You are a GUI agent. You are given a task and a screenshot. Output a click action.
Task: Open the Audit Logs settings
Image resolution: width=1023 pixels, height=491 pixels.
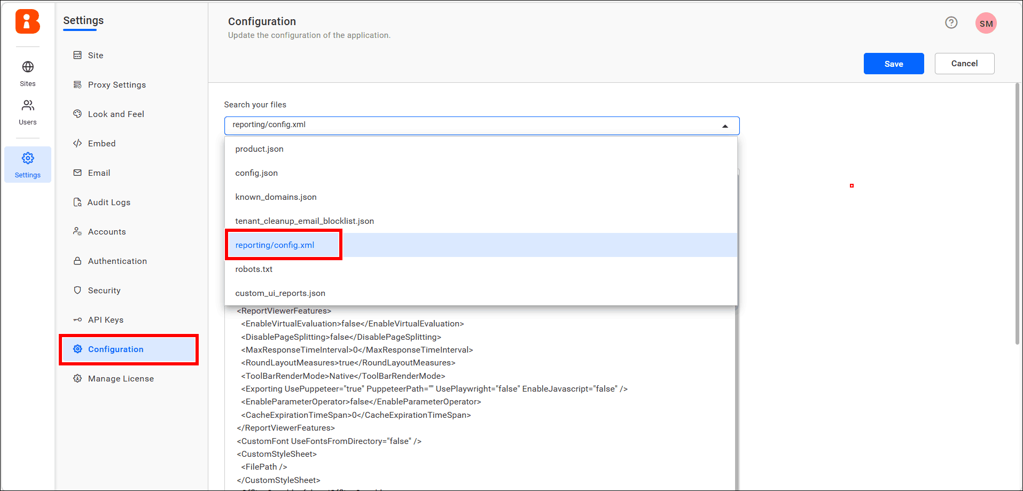109,202
